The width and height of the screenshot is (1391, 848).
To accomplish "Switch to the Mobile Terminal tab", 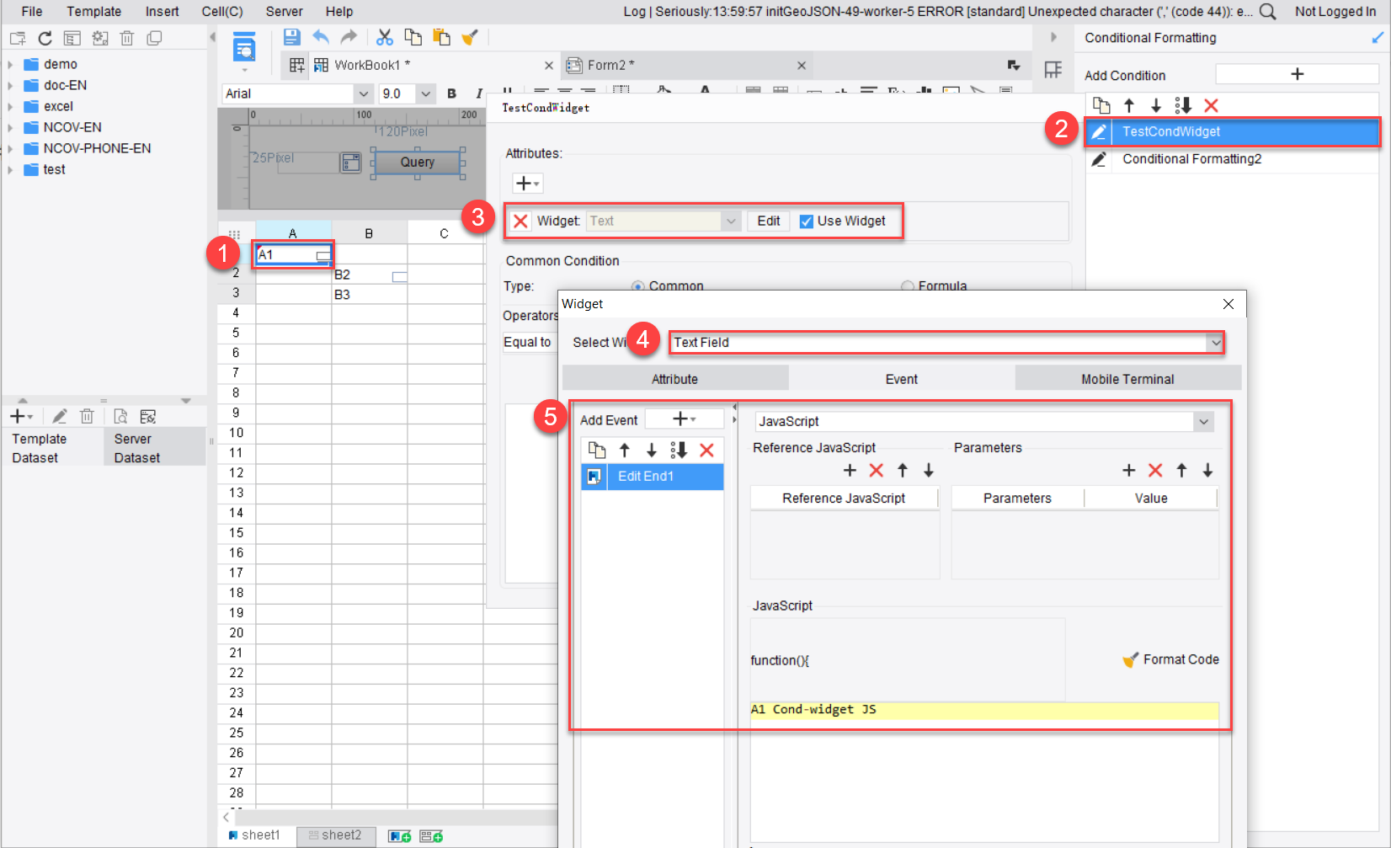I will (1127, 379).
